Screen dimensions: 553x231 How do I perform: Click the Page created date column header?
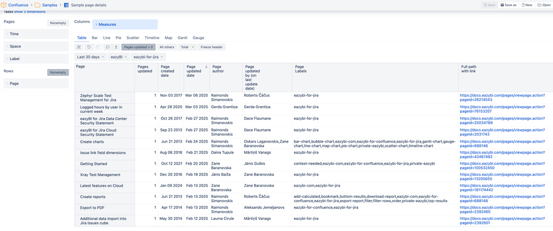click(x=171, y=77)
